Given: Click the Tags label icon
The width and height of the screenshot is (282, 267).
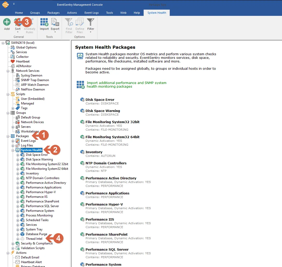Looking at the screenshot, I should click(18, 108).
